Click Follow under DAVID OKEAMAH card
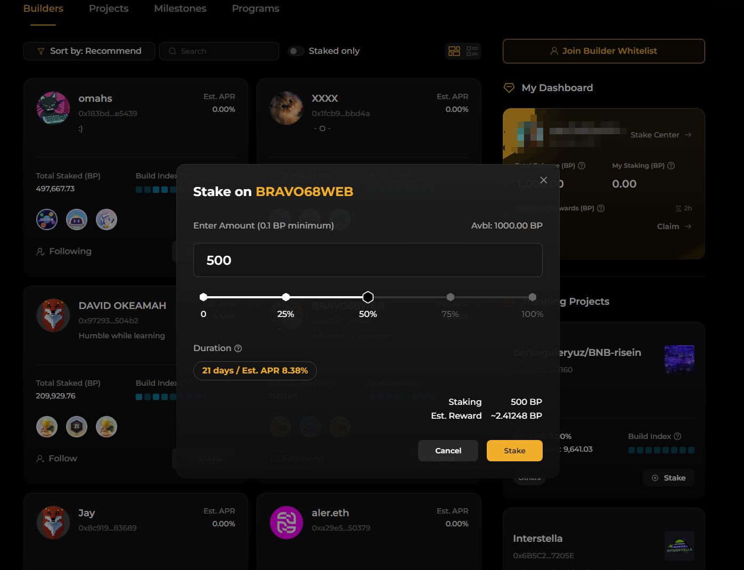Image resolution: width=744 pixels, height=570 pixels. click(x=56, y=459)
